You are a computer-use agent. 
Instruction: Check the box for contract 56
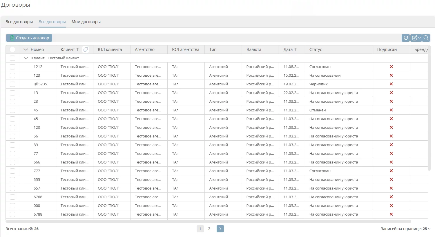coord(12,136)
